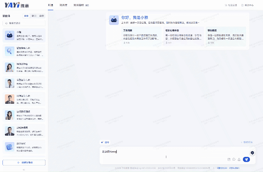Open the help center at top right
Viewport: 263px width, 172px height.
(x=249, y=5)
